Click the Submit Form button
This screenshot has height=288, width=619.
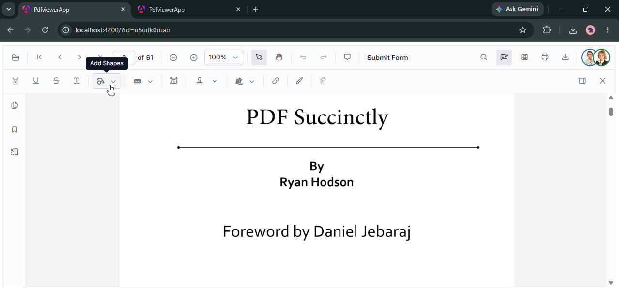point(387,58)
